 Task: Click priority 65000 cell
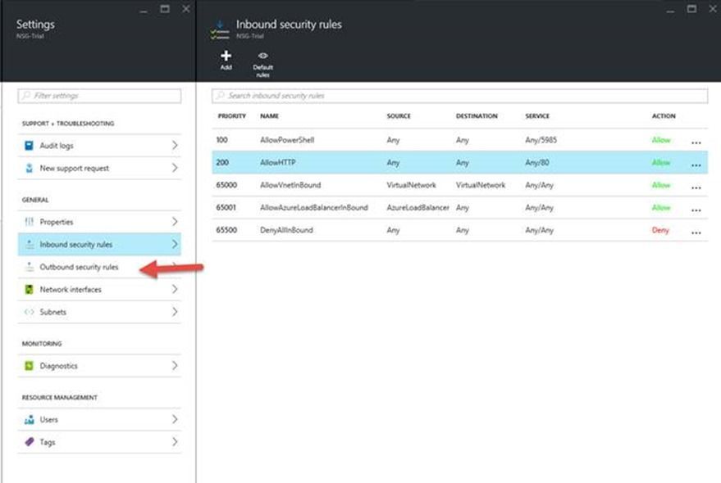point(226,185)
